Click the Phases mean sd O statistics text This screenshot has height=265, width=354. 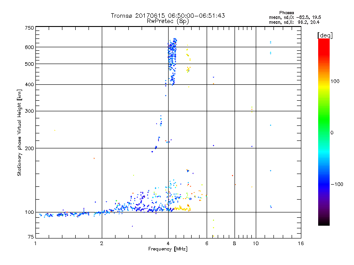pos(295,17)
